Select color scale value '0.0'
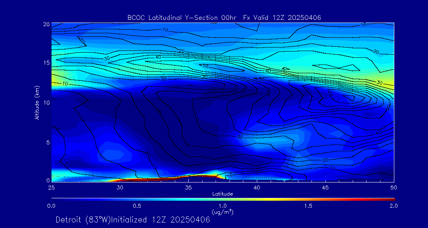 [51, 206]
